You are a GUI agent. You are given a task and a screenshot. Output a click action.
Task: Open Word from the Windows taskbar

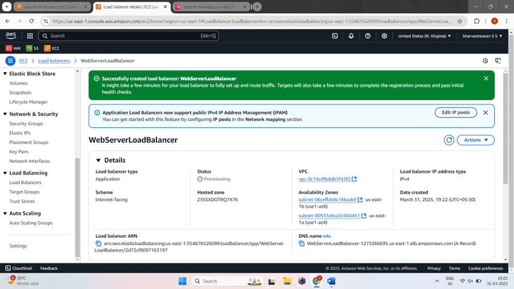point(331,281)
